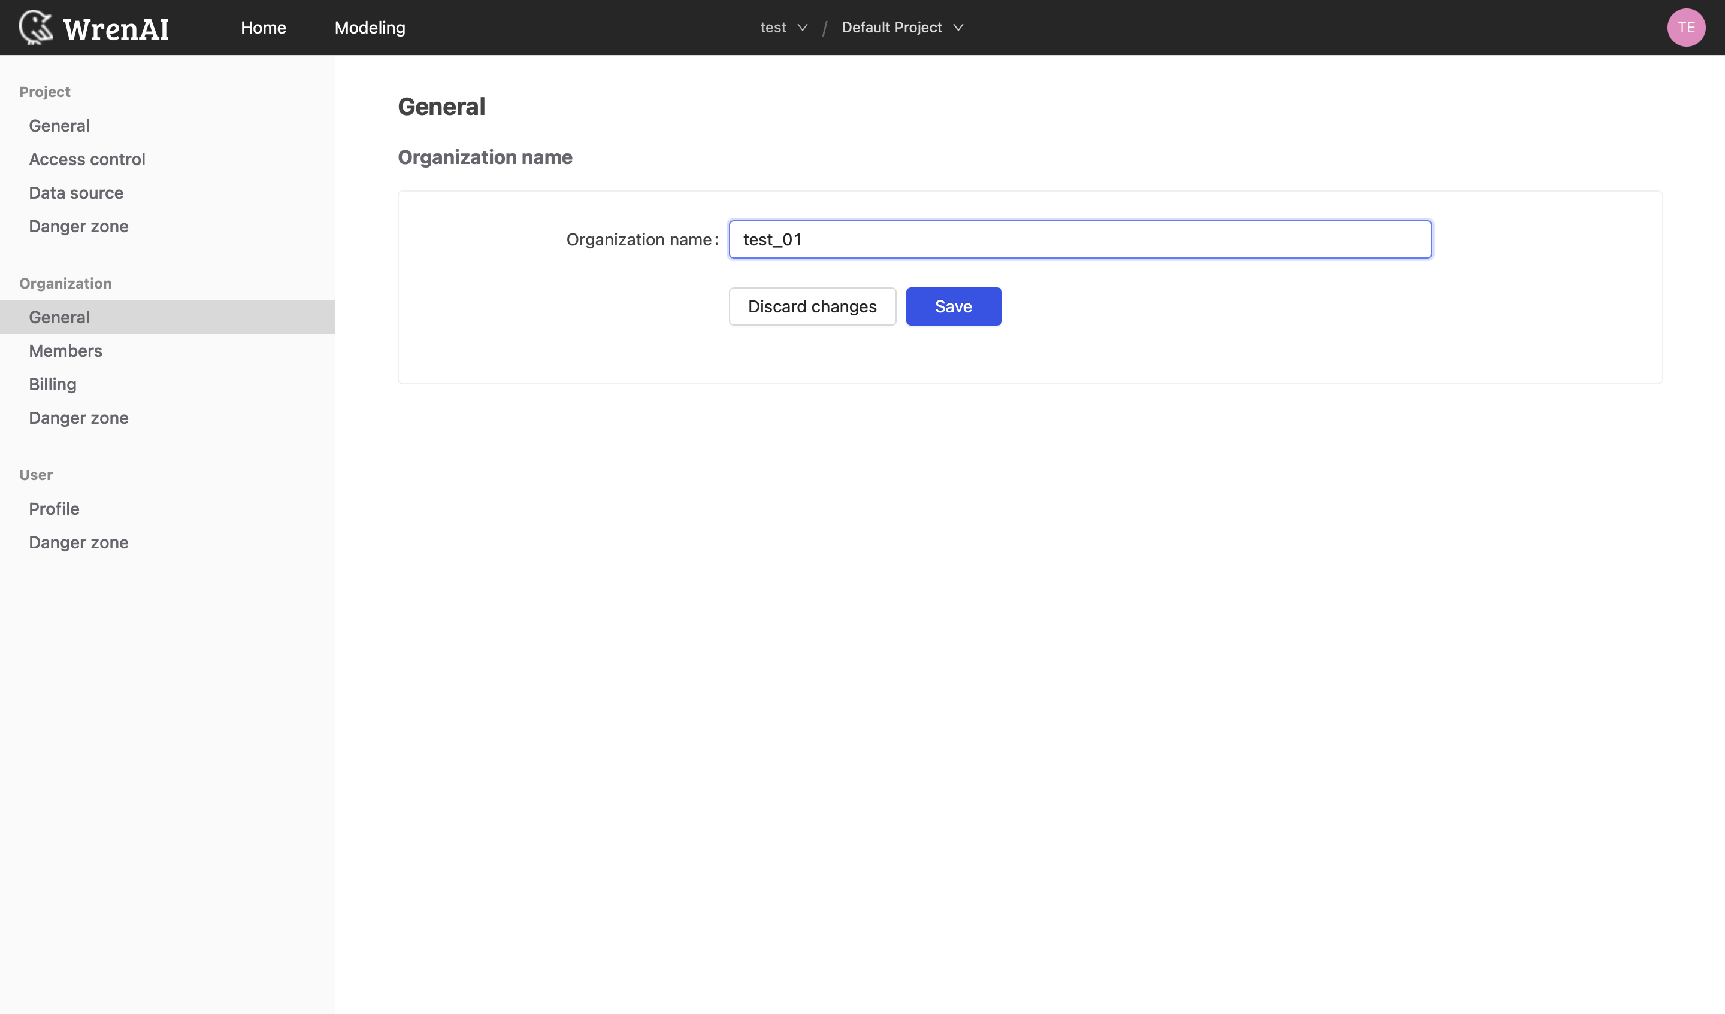
Task: Click Danger zone under User
Action: 77,541
